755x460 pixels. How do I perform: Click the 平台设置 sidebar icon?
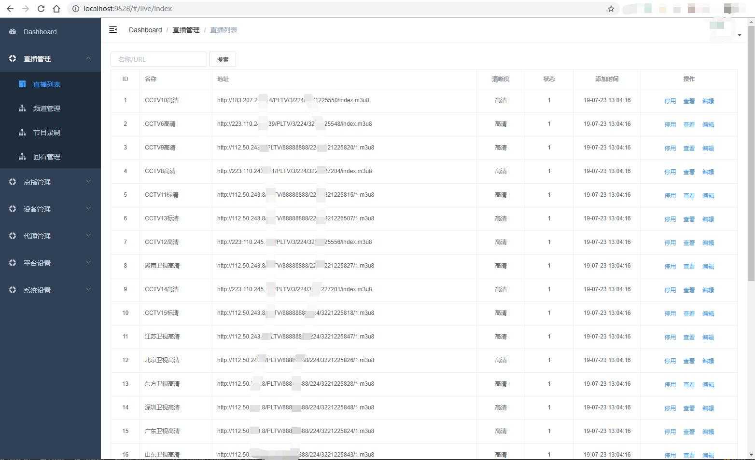coord(13,263)
